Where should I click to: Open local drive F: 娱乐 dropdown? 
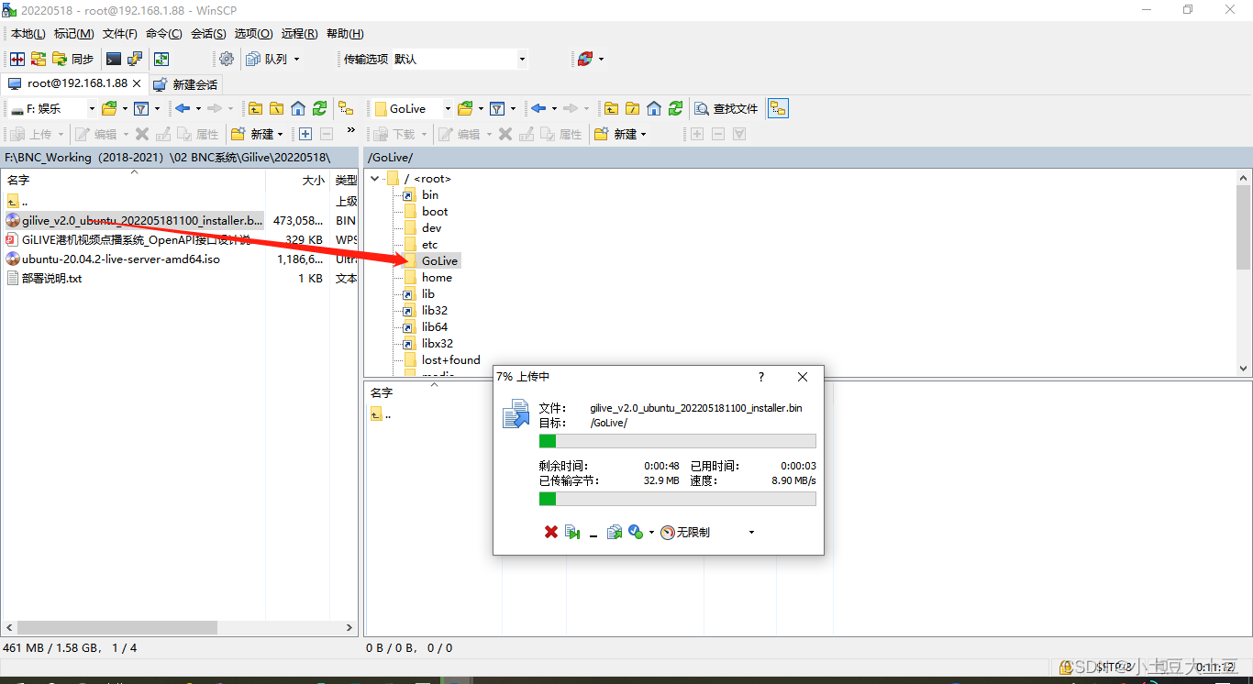coord(52,108)
